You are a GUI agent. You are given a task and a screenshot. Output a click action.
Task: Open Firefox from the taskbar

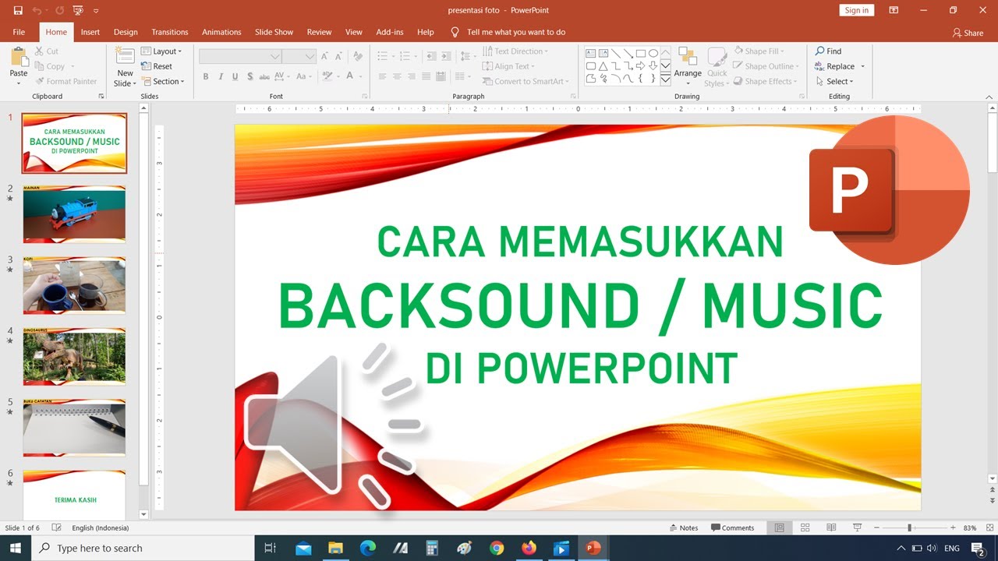click(x=529, y=548)
